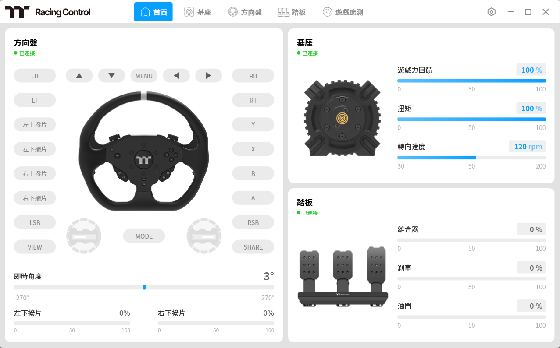Viewport: 560px width, 348px height.
Task: Open the hexagon settings icon
Action: pos(491,12)
